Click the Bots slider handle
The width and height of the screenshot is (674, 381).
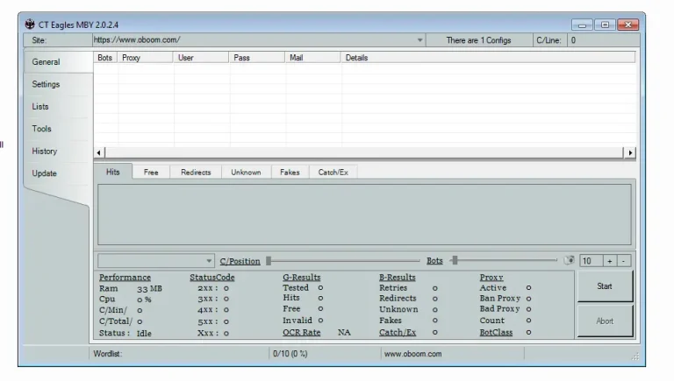tap(455, 260)
